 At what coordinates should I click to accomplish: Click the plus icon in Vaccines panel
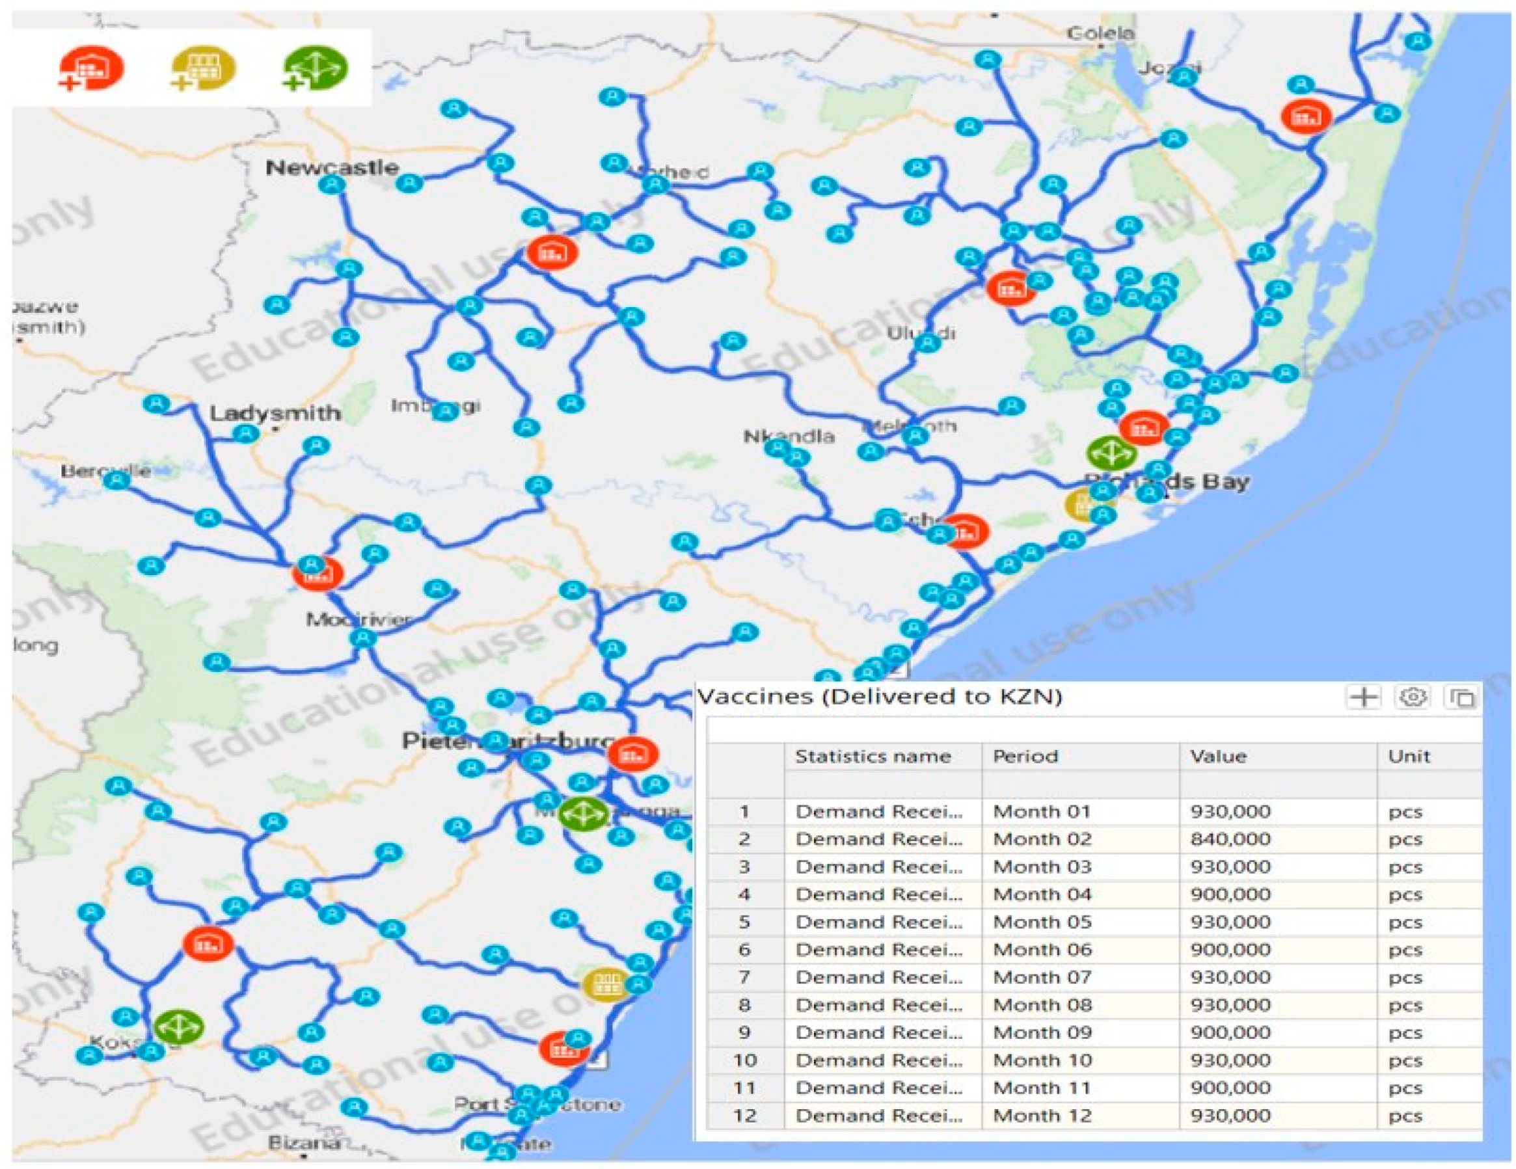click(x=1363, y=697)
